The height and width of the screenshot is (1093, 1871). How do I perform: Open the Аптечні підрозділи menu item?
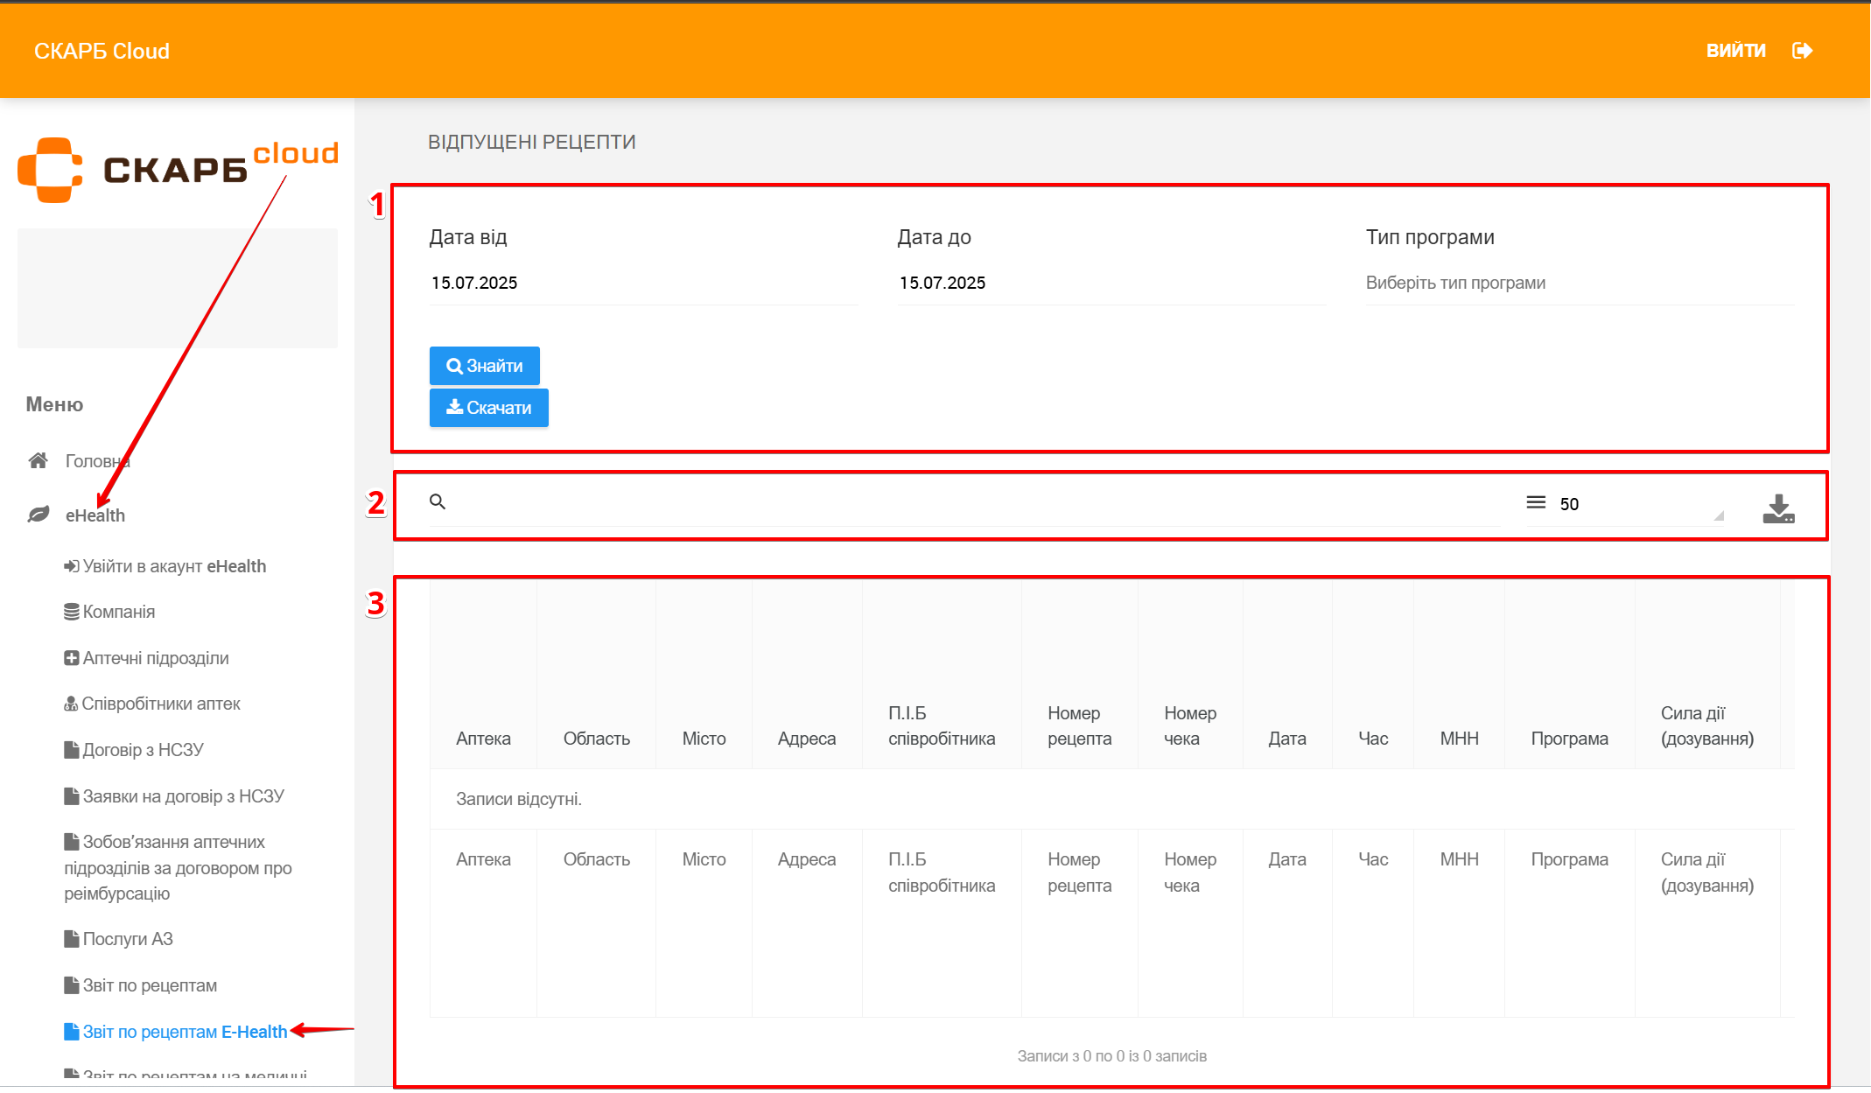point(147,658)
